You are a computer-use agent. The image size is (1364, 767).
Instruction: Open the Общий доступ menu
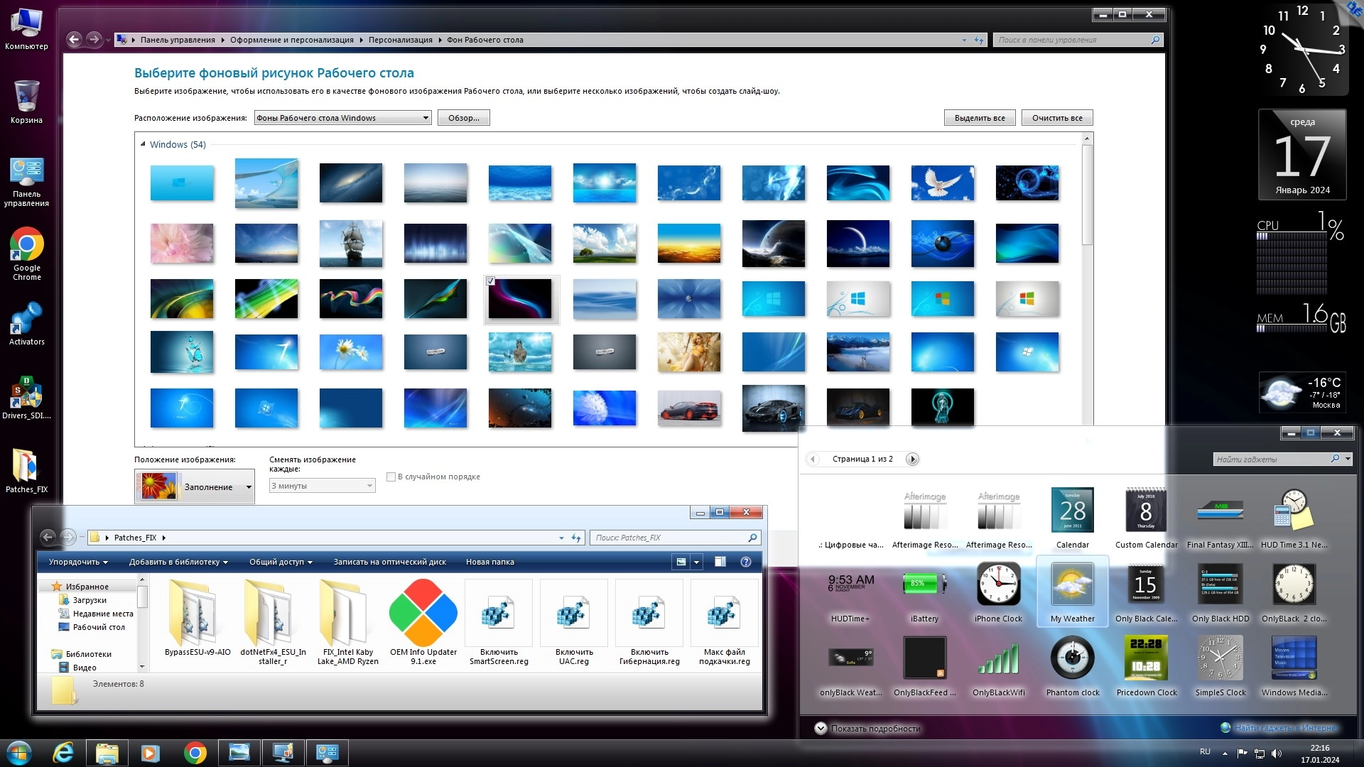(281, 562)
